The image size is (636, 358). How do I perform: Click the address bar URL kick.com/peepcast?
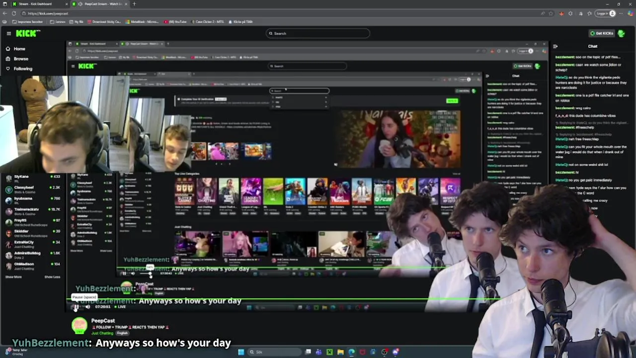pyautogui.click(x=48, y=13)
